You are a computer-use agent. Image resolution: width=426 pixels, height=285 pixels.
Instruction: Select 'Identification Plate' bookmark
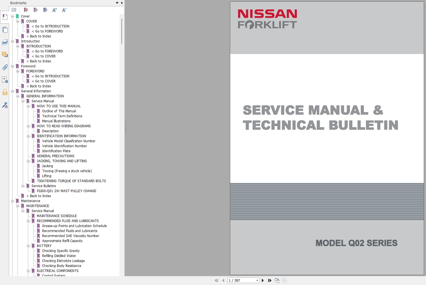click(56, 151)
